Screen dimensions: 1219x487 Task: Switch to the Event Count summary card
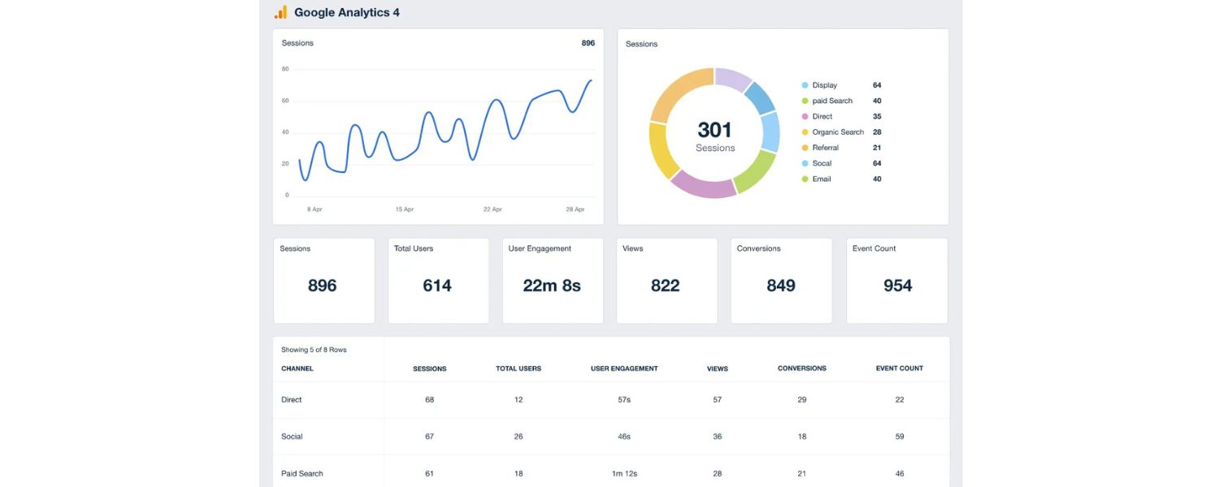[896, 280]
